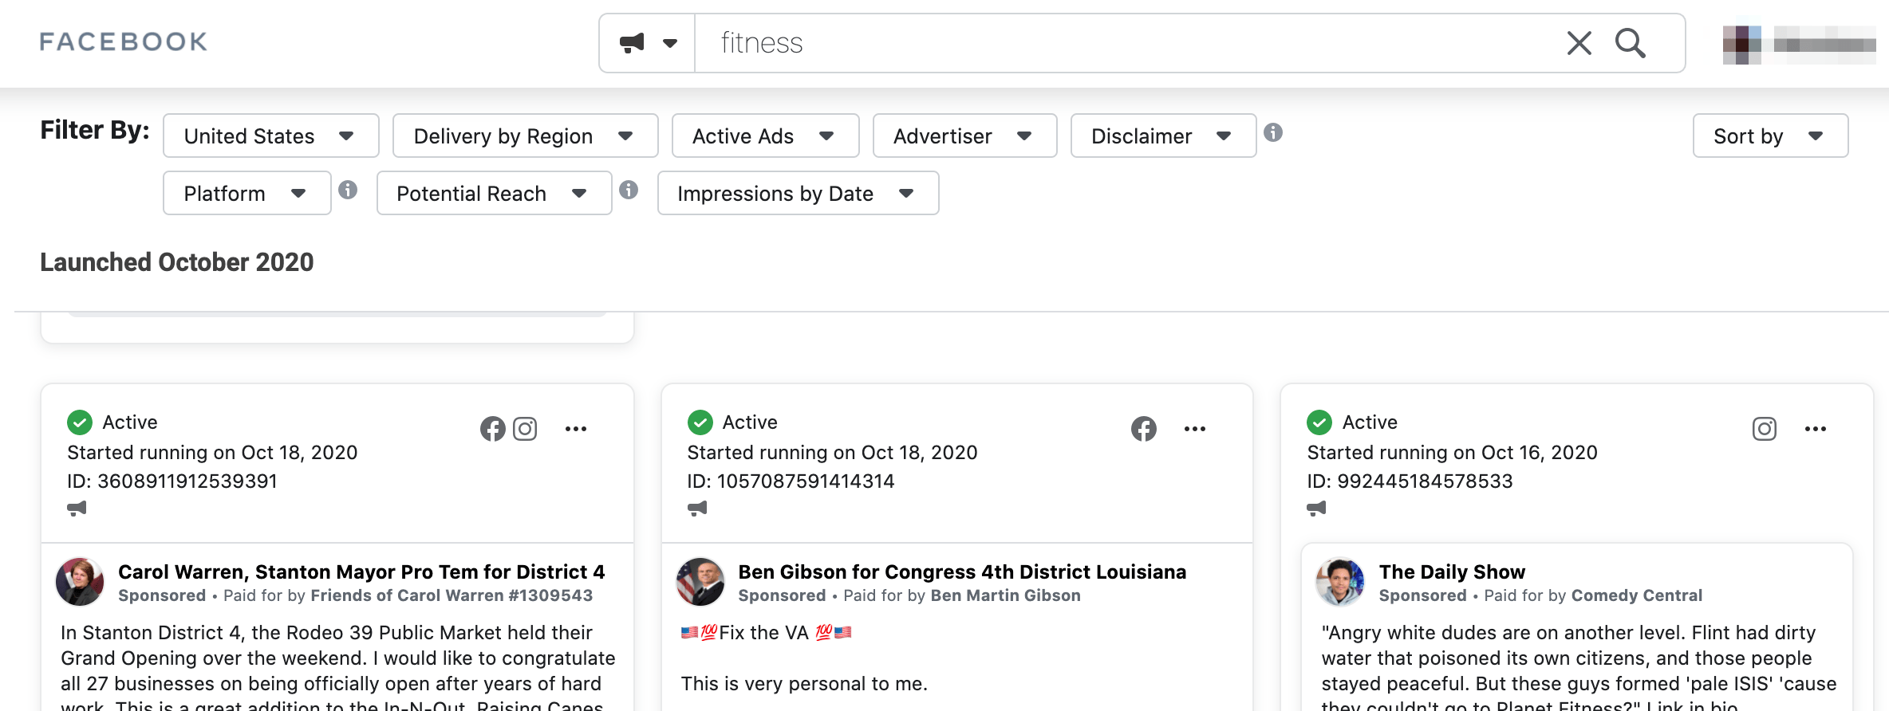Open Ben Gibson for Congress page link
The width and height of the screenshot is (1889, 711).
(x=961, y=572)
